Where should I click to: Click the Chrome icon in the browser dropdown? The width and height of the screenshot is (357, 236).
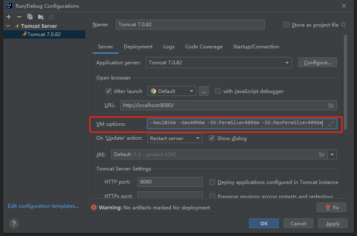tap(153, 91)
